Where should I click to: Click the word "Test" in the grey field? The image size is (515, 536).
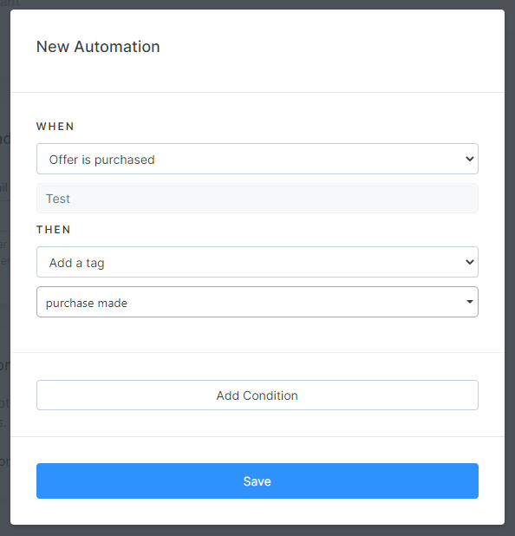(x=58, y=199)
